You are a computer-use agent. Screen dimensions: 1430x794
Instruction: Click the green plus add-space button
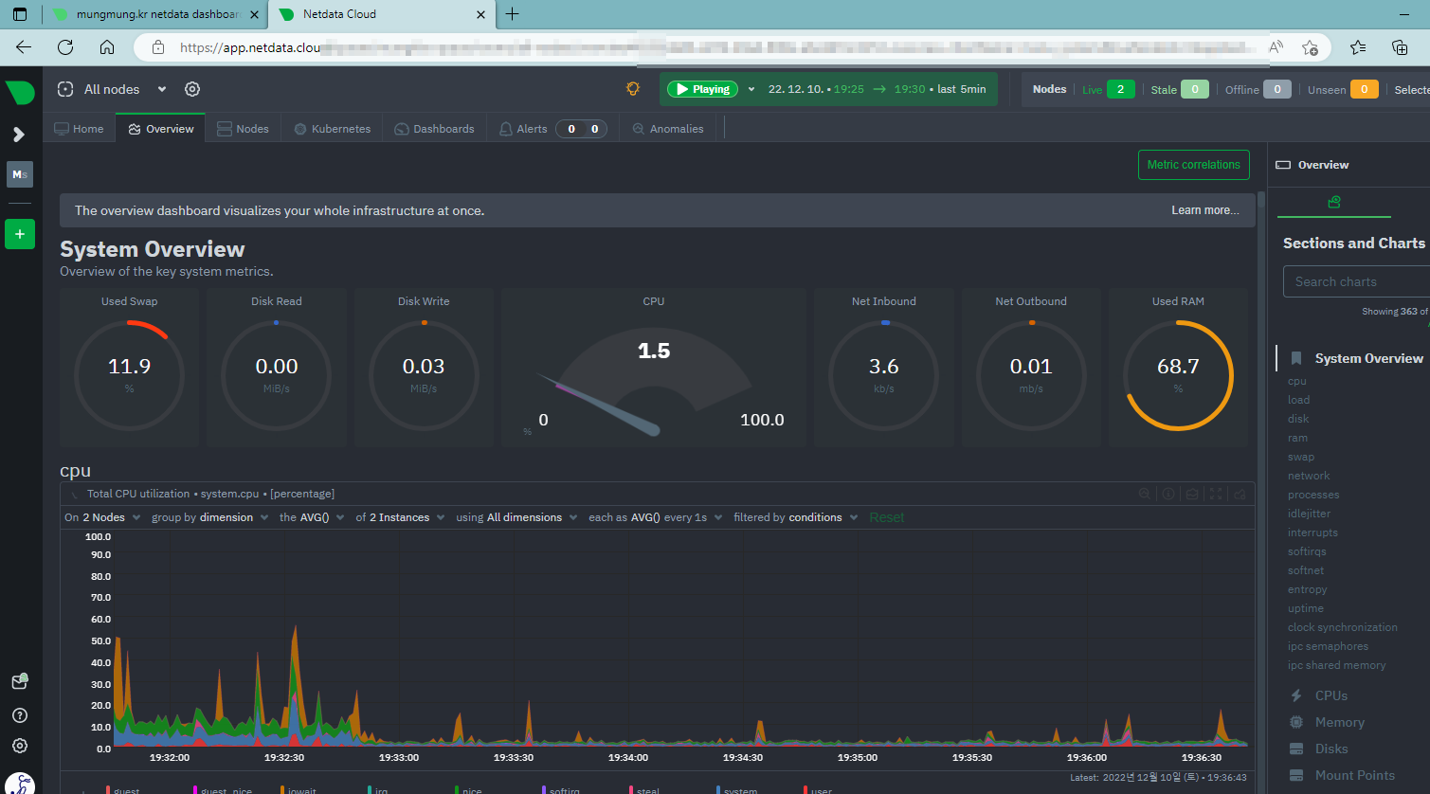tap(20, 234)
